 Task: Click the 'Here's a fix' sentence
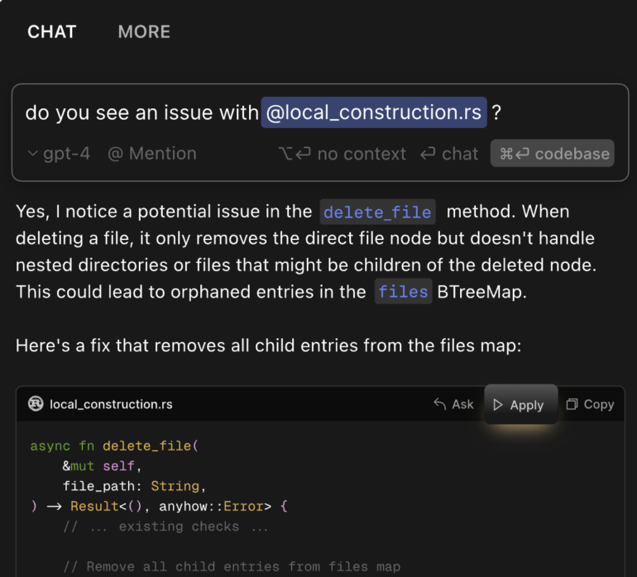point(269,346)
